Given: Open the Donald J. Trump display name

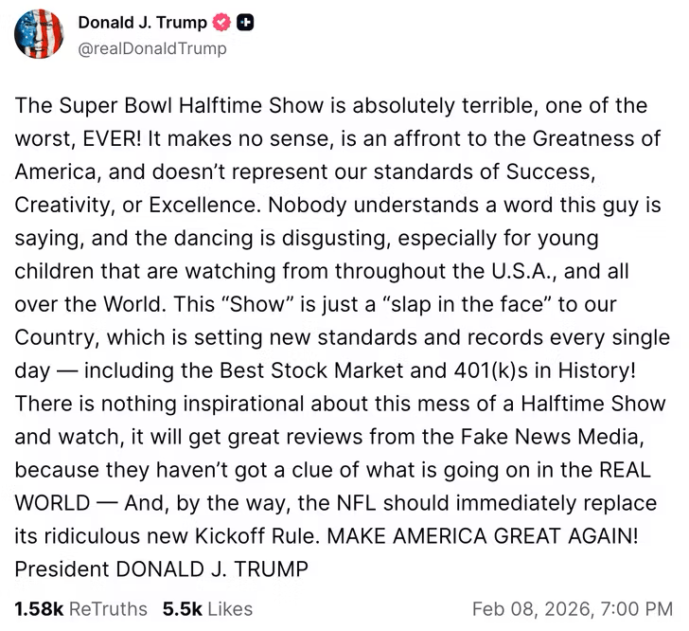Looking at the screenshot, I should pos(142,24).
